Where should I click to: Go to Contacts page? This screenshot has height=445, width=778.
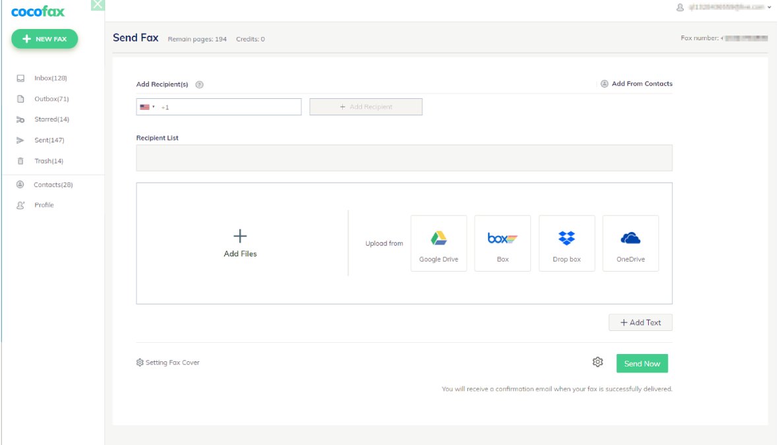pos(53,185)
